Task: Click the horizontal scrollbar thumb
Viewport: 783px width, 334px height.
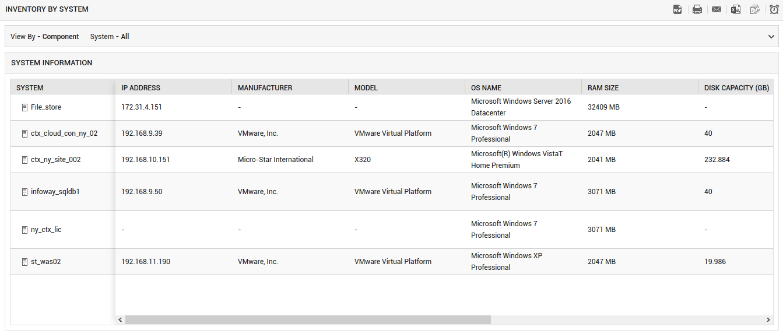Action: (308, 320)
